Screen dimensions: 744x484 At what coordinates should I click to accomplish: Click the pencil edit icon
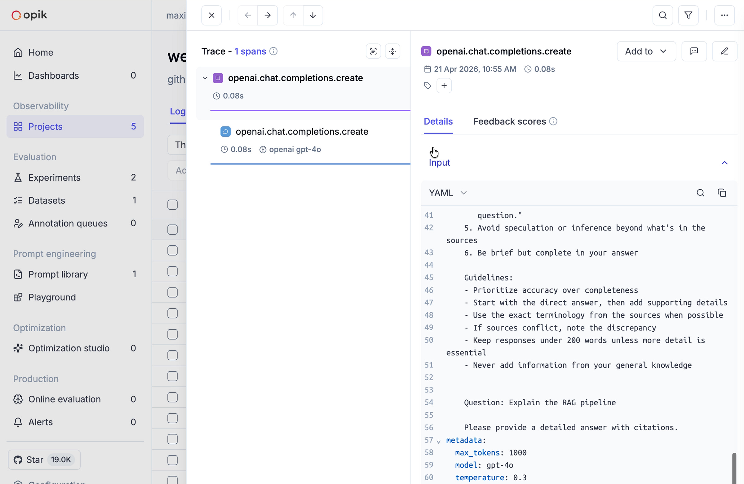coord(724,51)
